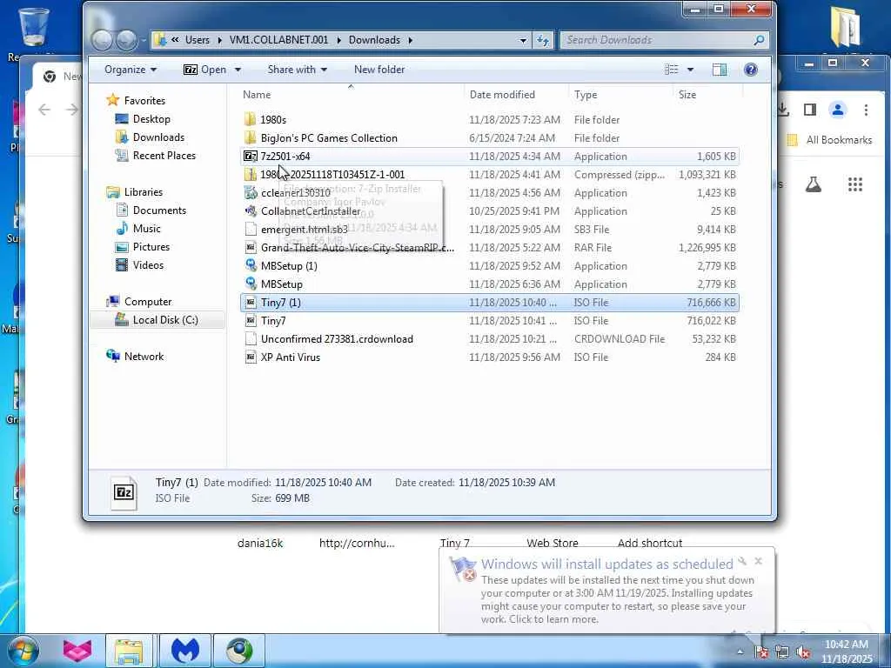891x668 pixels.
Task: Open the Google apps grid in browser
Action: coord(855,184)
